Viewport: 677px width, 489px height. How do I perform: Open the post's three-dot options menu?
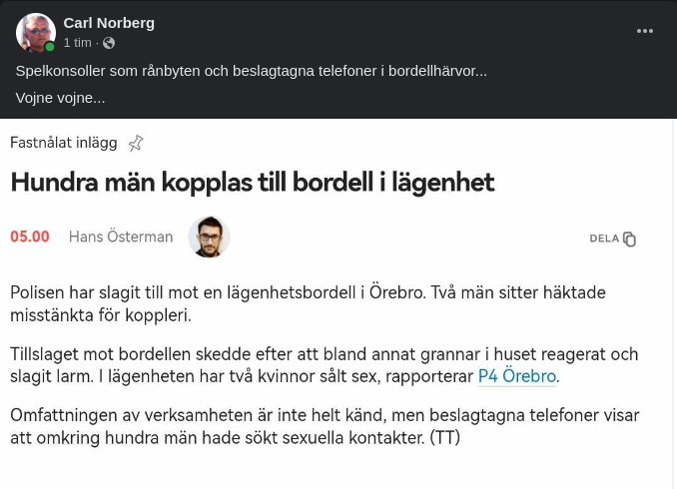[x=645, y=31]
